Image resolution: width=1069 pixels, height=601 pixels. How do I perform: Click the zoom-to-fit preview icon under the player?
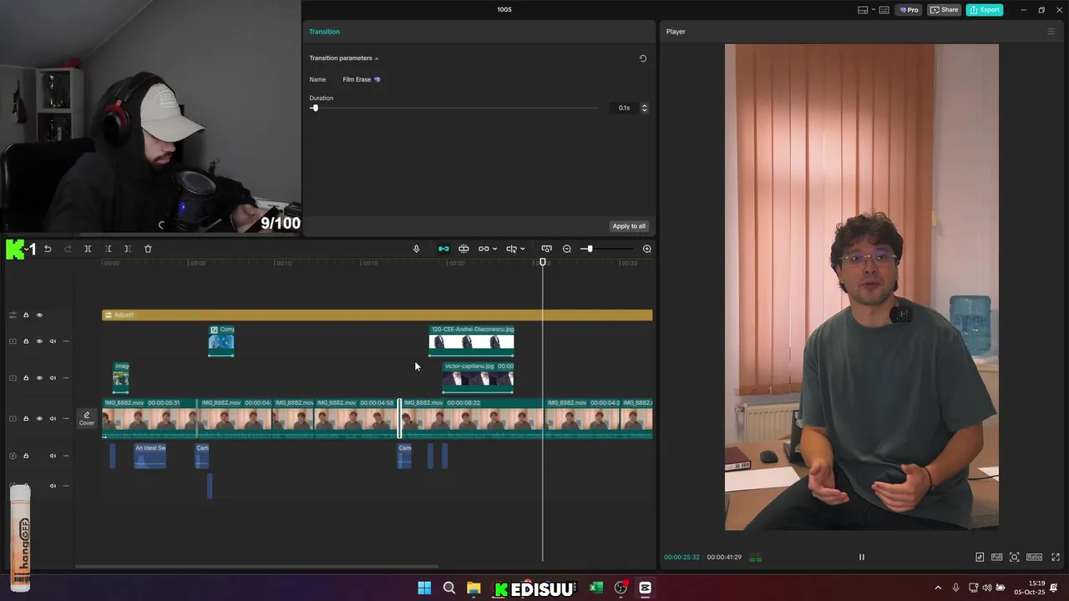[1014, 557]
